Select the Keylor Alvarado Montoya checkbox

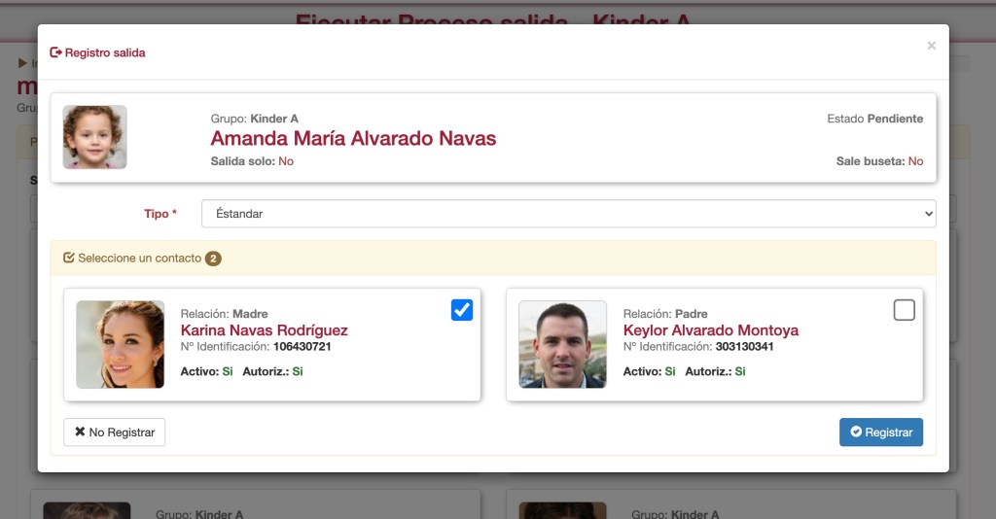pyautogui.click(x=904, y=310)
